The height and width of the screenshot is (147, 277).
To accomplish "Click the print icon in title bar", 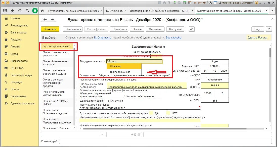I will (165, 3).
